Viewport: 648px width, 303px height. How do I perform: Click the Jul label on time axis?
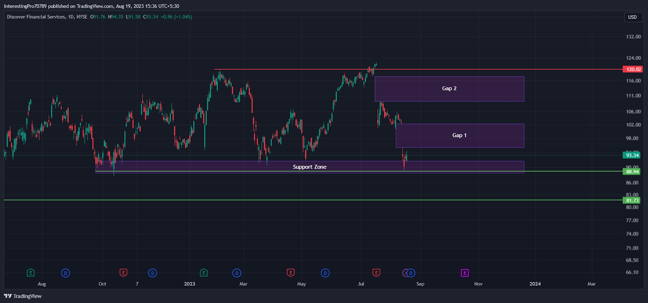[361, 284]
